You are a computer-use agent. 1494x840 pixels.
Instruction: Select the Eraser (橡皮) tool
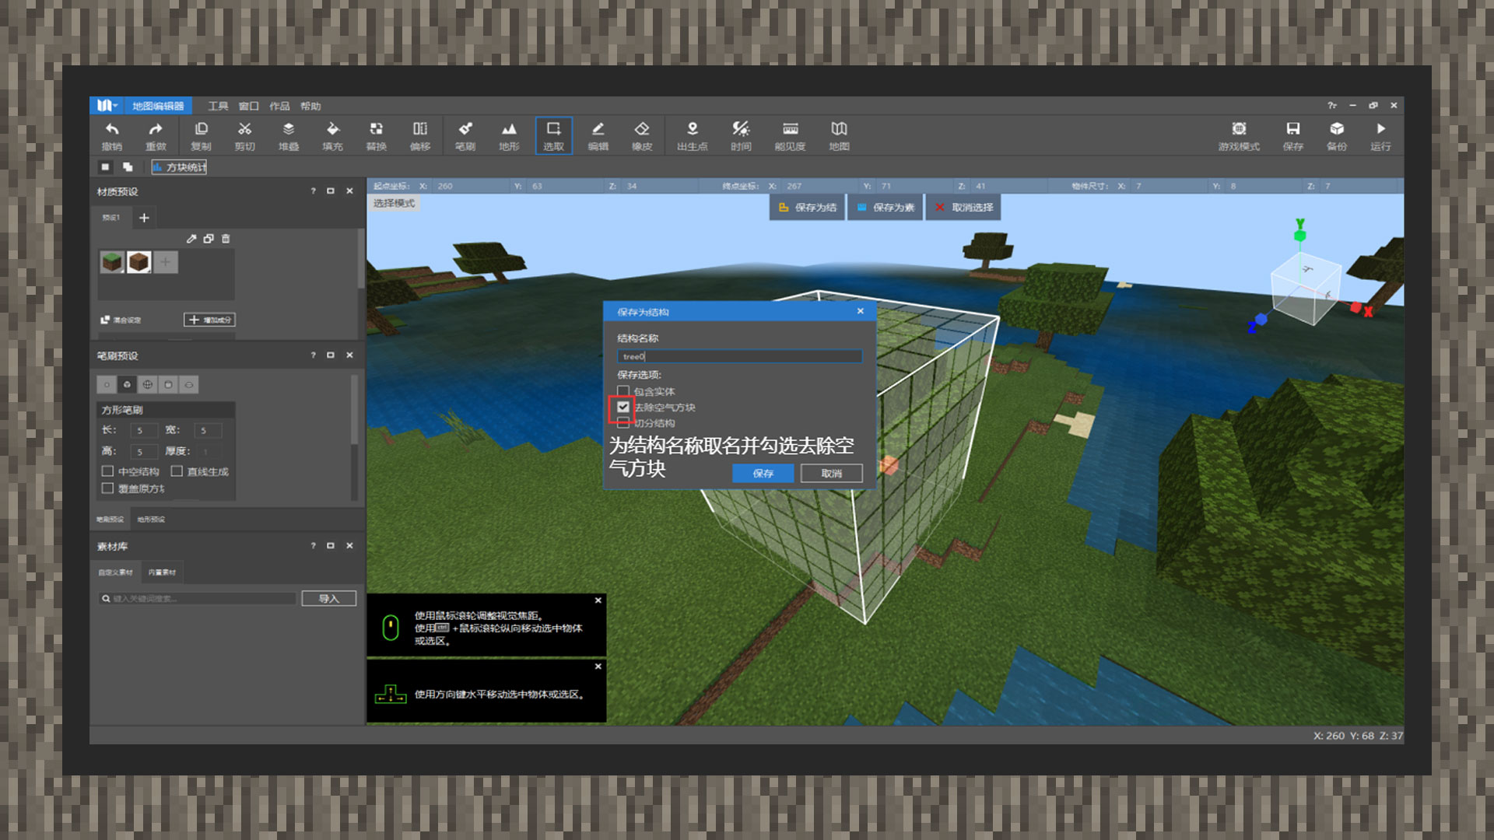point(642,135)
